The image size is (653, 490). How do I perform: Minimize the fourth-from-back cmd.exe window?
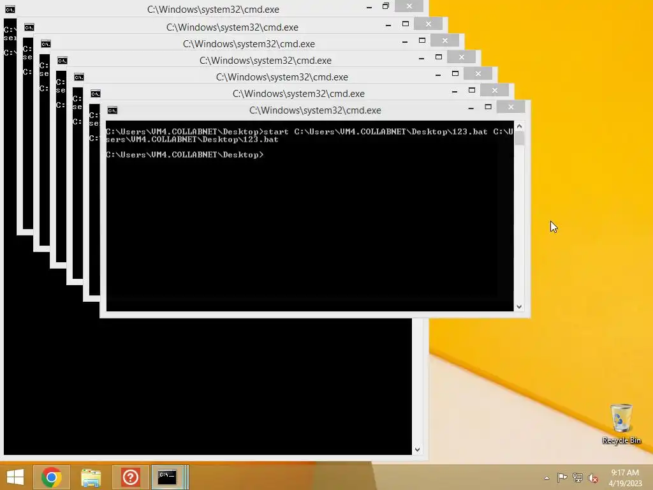point(422,58)
